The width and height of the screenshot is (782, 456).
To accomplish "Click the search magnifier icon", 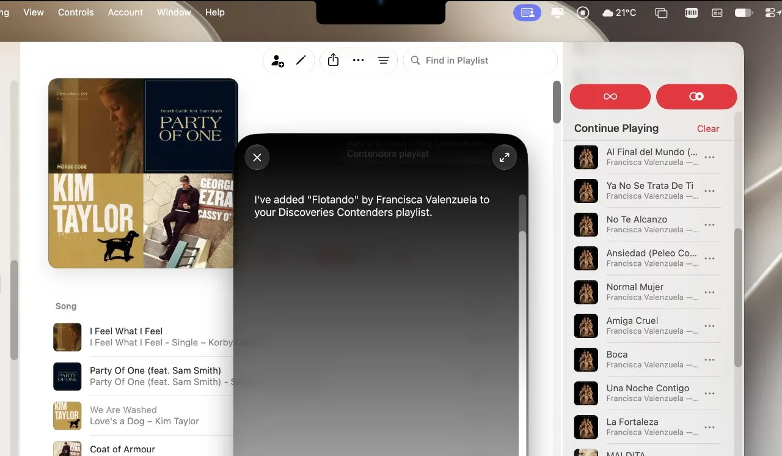I will [415, 61].
